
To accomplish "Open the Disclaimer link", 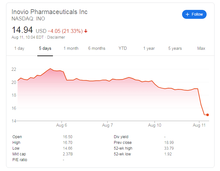I will (x=56, y=37).
